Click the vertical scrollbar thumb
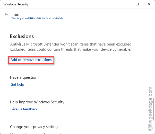Viewport: 155px width, 134px height. tap(154, 109)
